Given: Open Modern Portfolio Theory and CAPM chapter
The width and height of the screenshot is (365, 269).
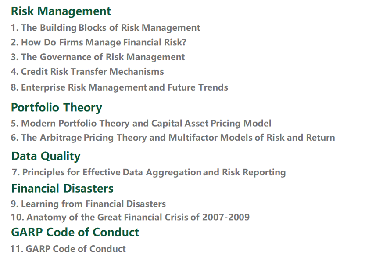Looking at the screenshot, I should click(x=141, y=124).
